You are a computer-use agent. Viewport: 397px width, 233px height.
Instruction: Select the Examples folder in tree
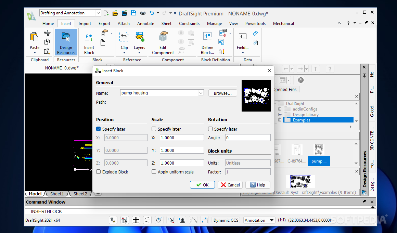point(318,120)
